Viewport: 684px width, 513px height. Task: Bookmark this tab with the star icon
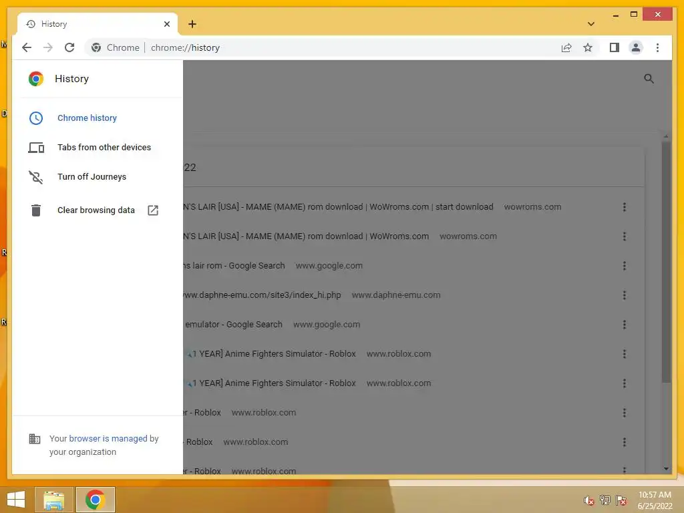tap(588, 47)
